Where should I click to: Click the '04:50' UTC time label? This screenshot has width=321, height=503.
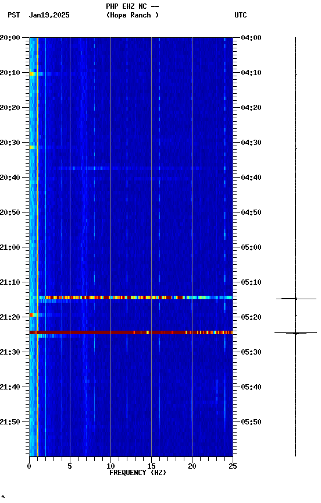coord(251,212)
